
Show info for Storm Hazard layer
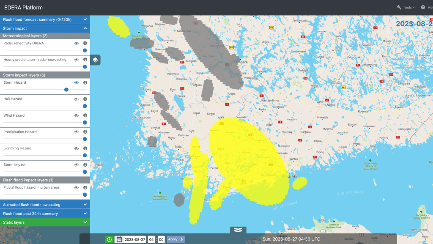(x=85, y=82)
